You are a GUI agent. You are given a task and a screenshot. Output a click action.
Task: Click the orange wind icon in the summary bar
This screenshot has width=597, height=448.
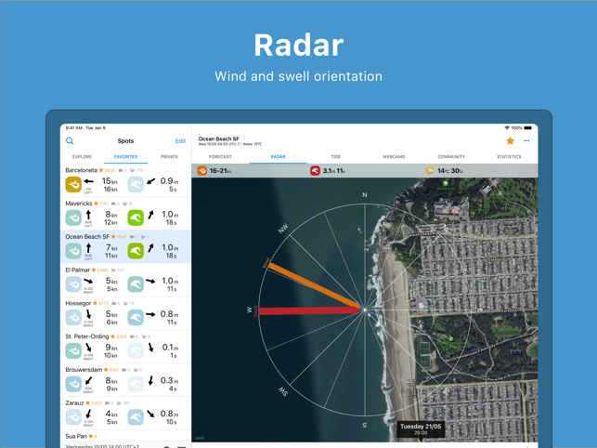[x=201, y=171]
